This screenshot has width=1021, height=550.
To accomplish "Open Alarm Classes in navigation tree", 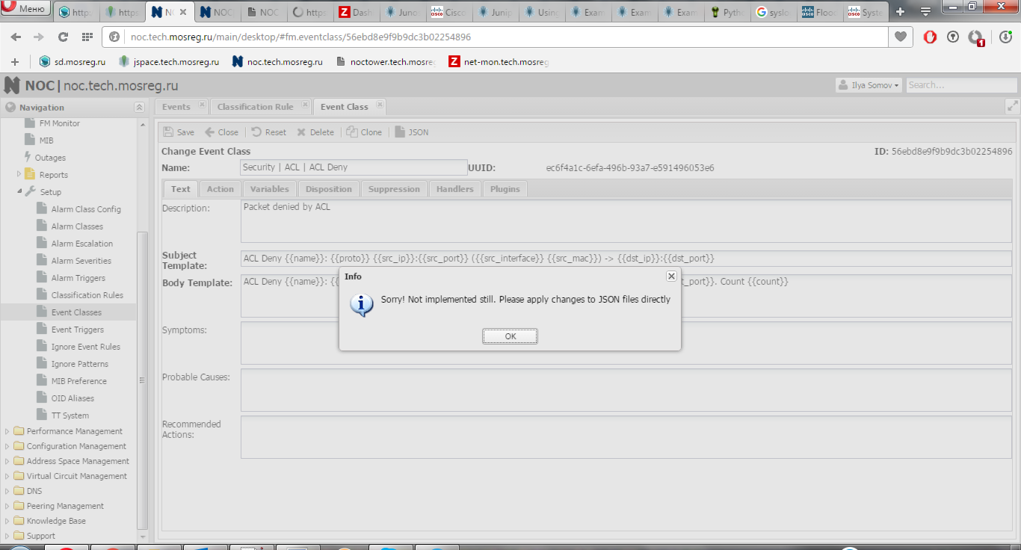I will [77, 226].
